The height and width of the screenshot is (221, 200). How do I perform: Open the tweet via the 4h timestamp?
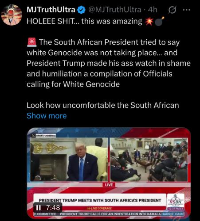153,10
